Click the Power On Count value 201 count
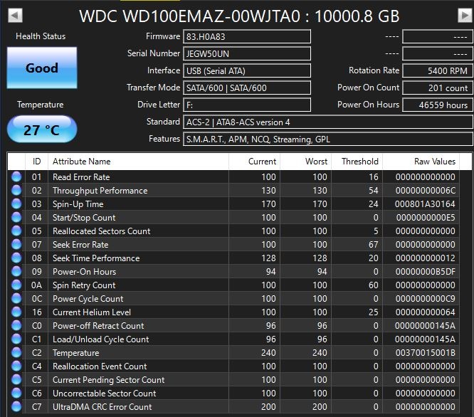 coord(438,88)
